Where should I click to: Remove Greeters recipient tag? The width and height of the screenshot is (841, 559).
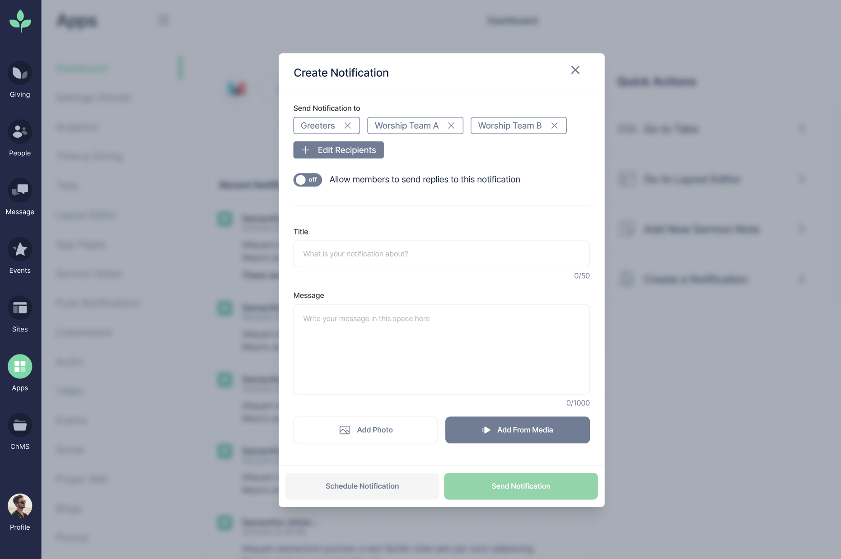point(348,126)
